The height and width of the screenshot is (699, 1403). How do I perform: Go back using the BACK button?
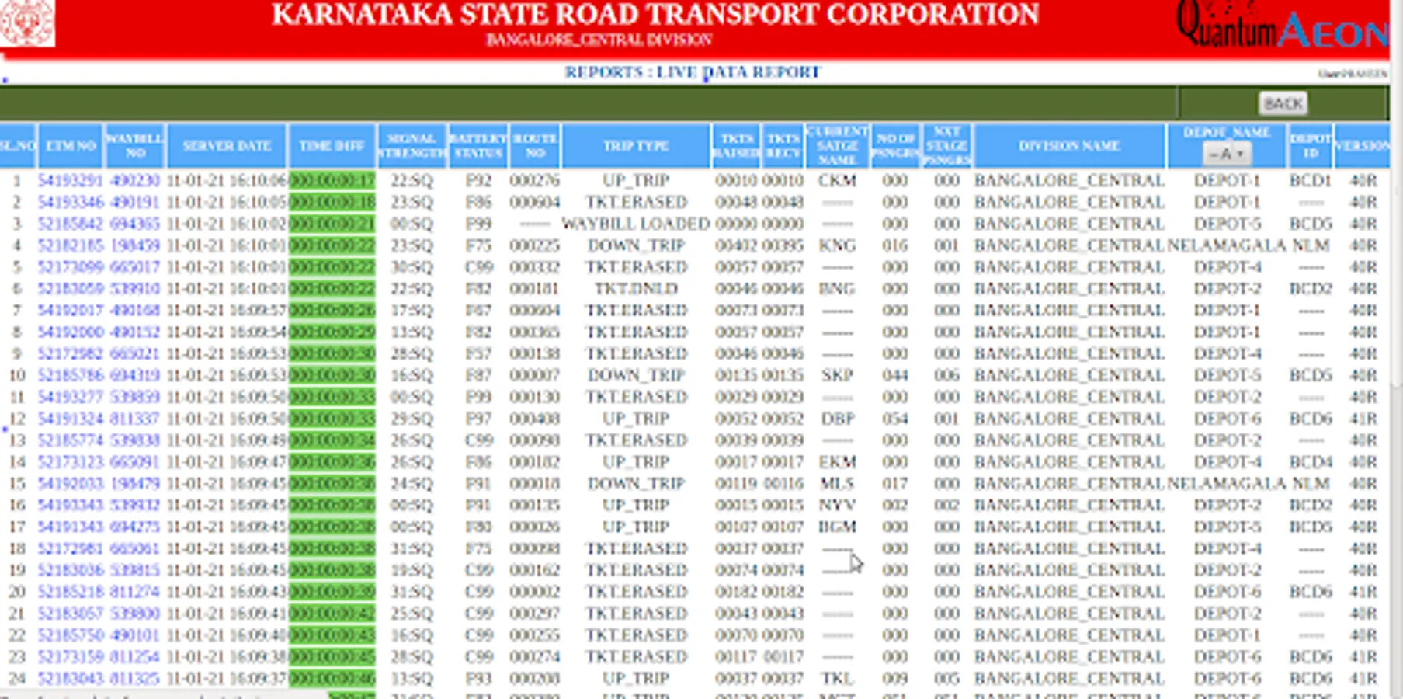[1283, 103]
